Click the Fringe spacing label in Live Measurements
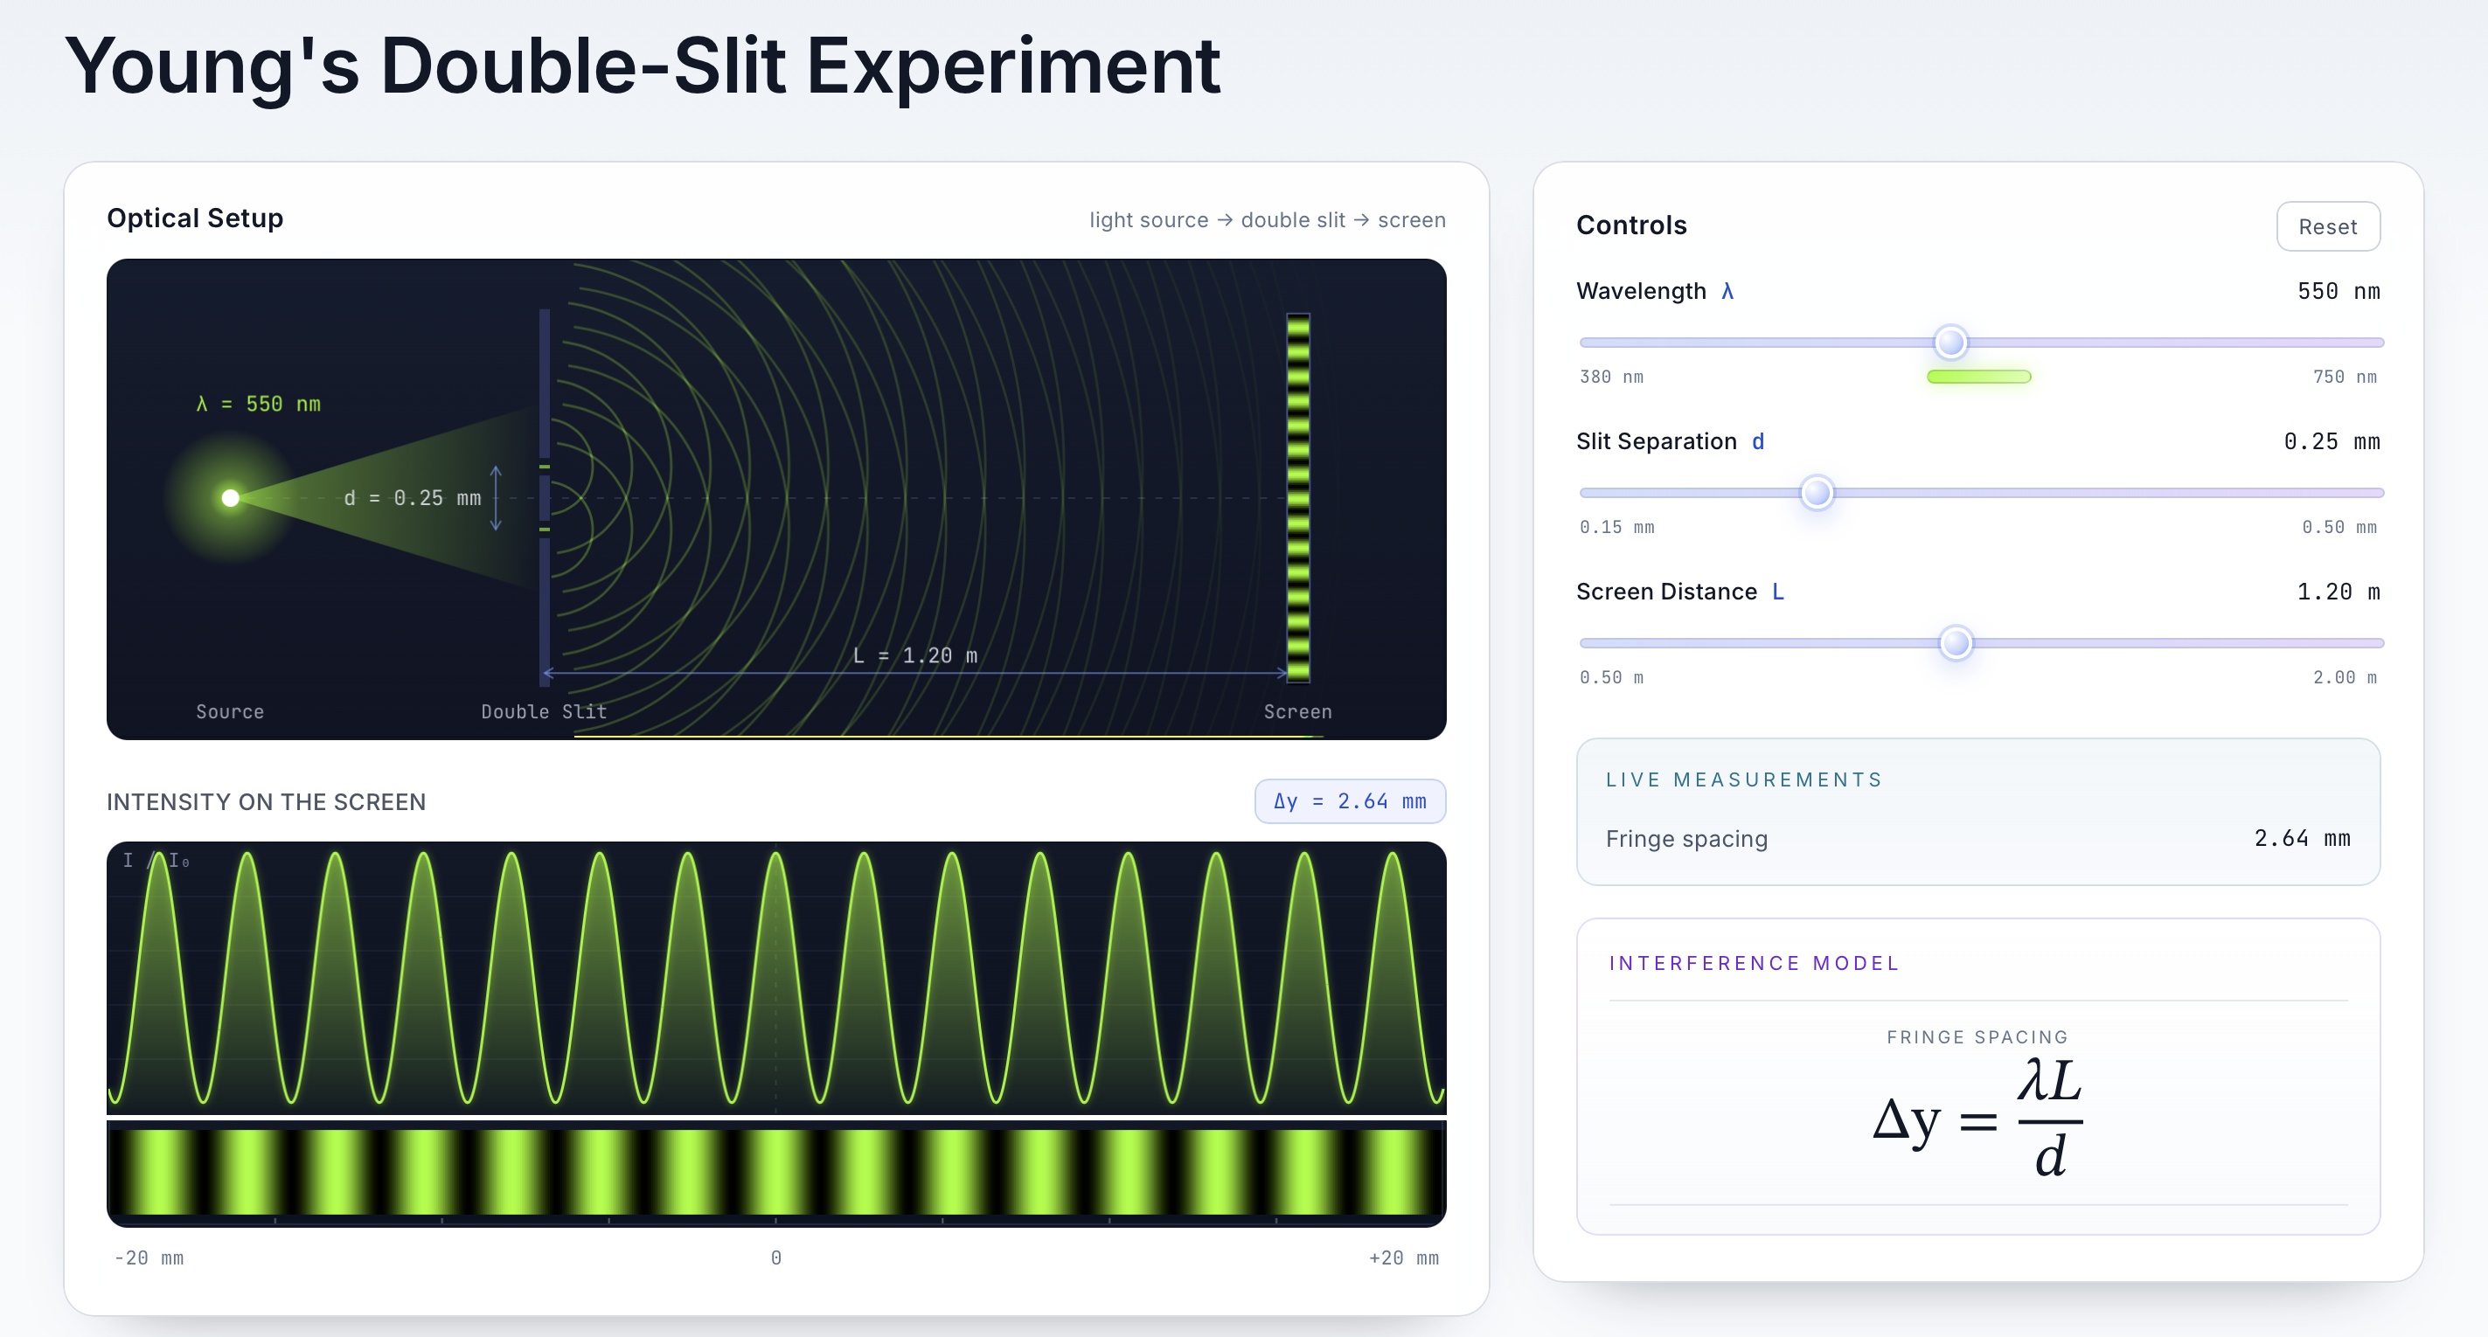Image resolution: width=2488 pixels, height=1337 pixels. (1686, 839)
